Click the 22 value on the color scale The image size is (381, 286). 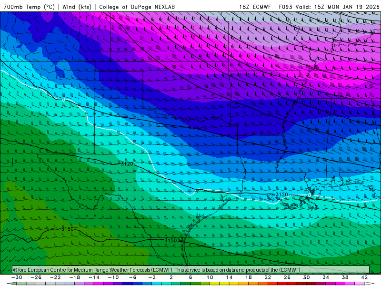pyautogui.click(x=268, y=277)
